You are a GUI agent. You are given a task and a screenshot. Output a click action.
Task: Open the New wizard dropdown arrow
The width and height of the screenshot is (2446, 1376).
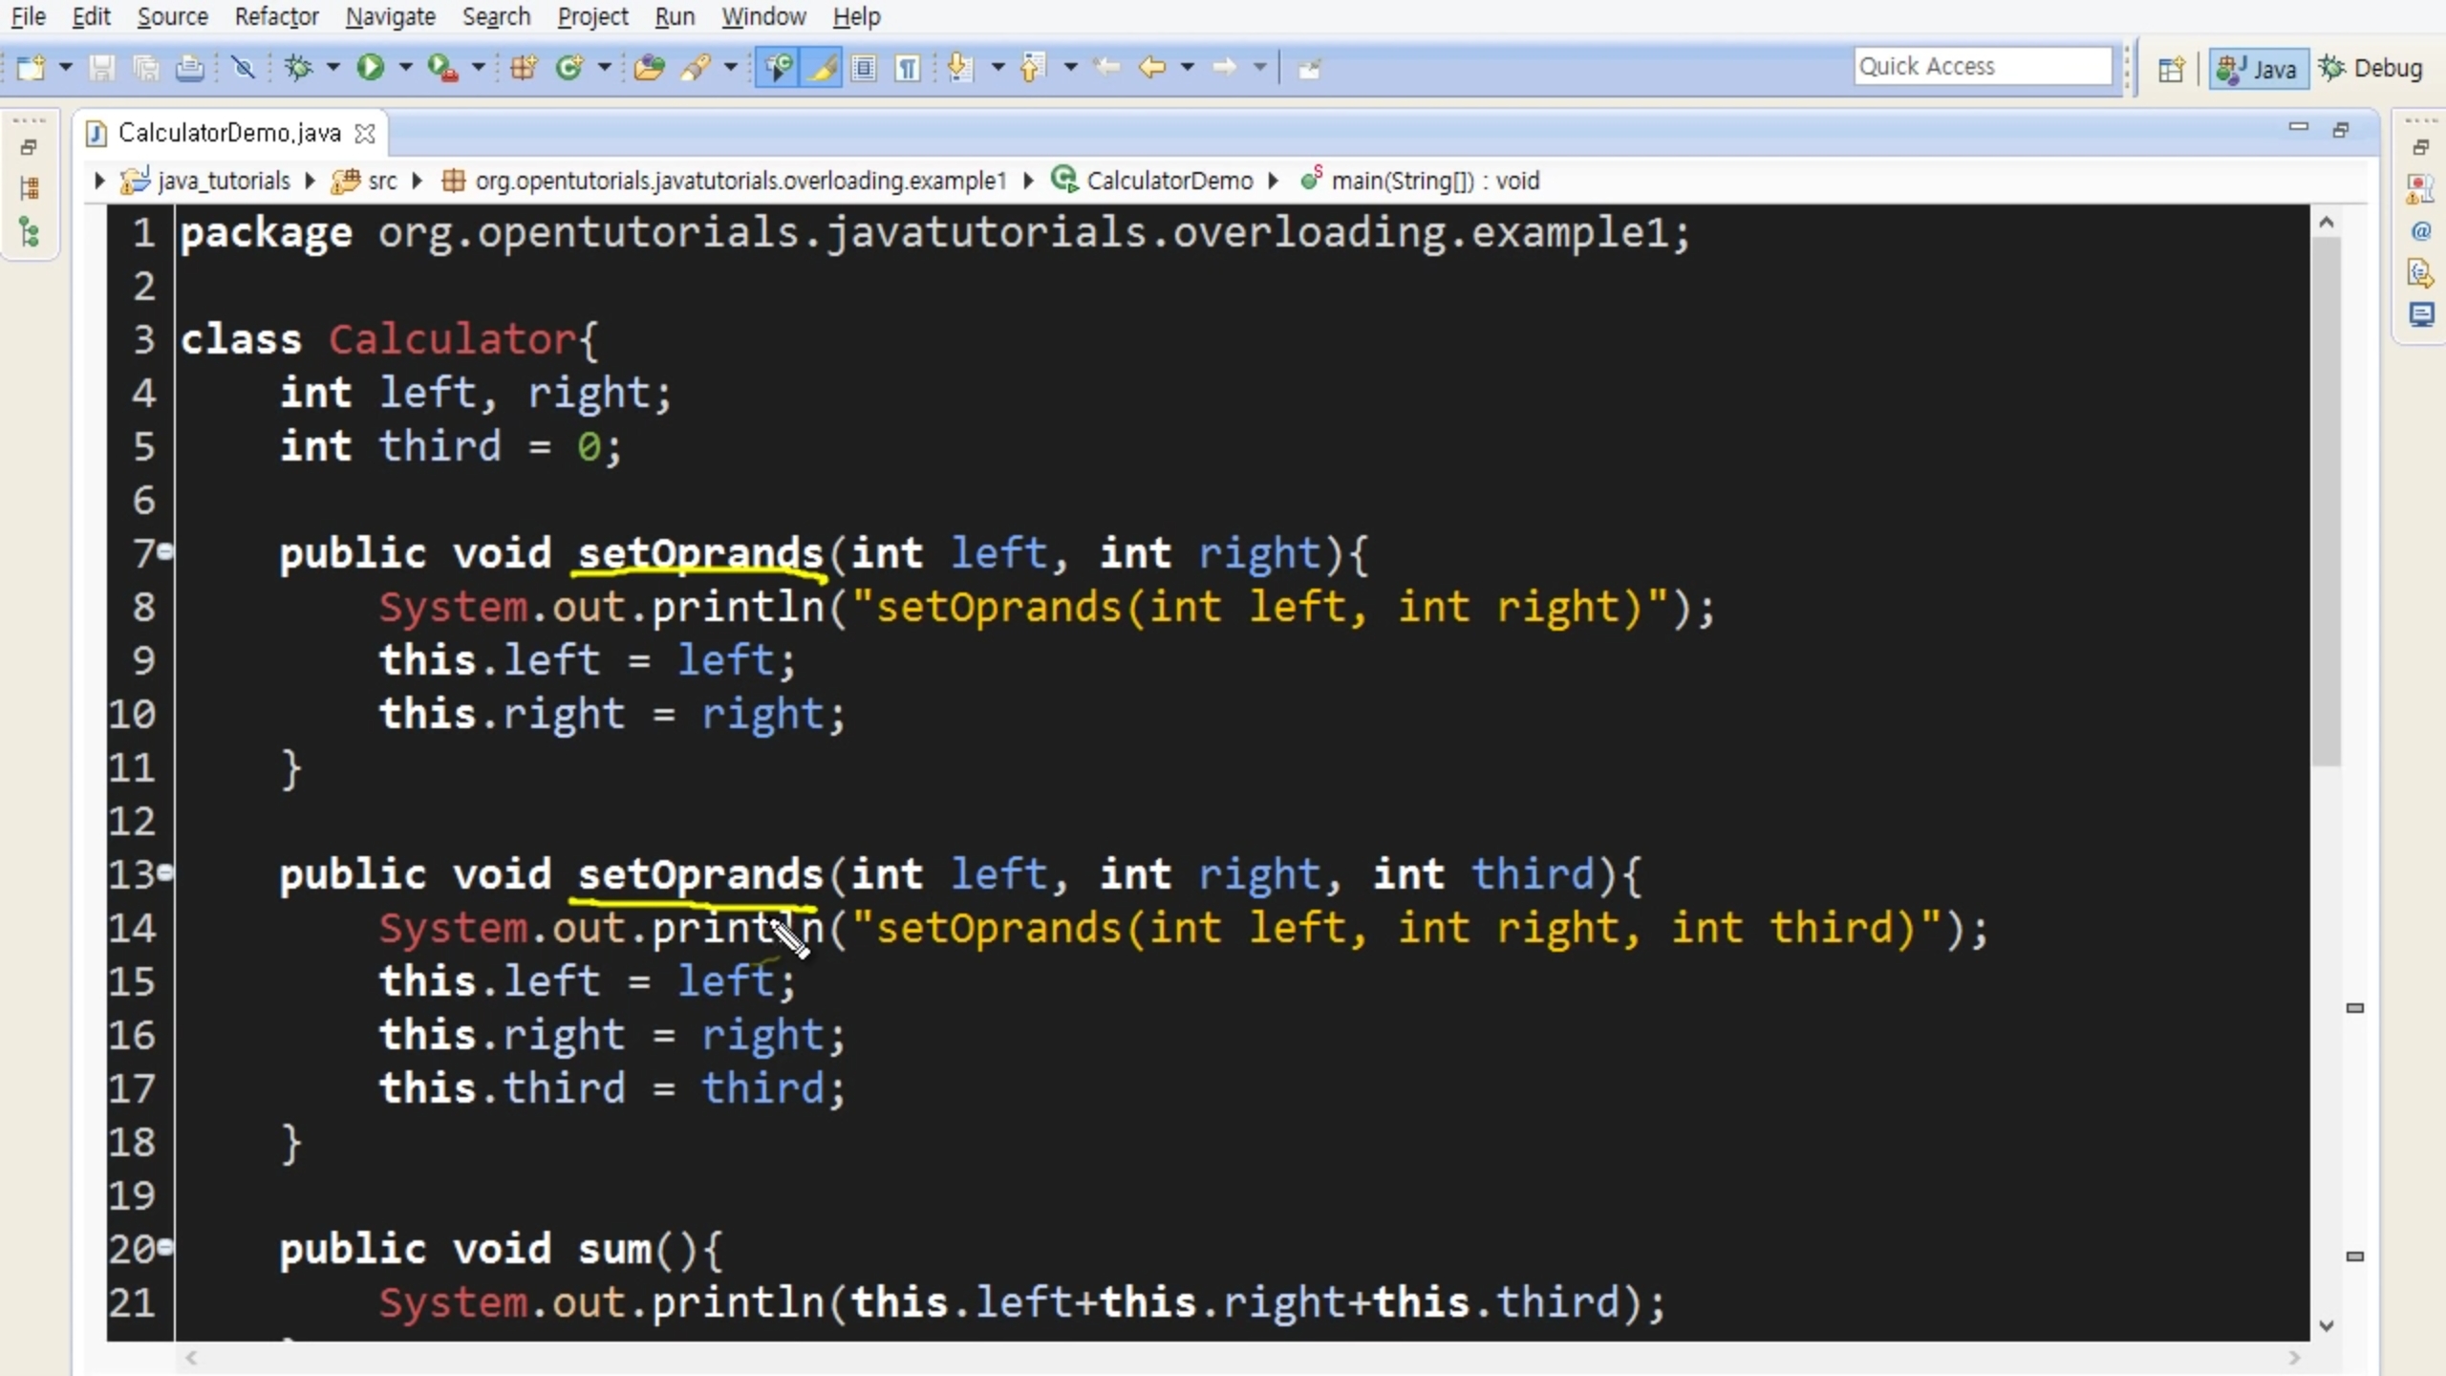(x=65, y=67)
